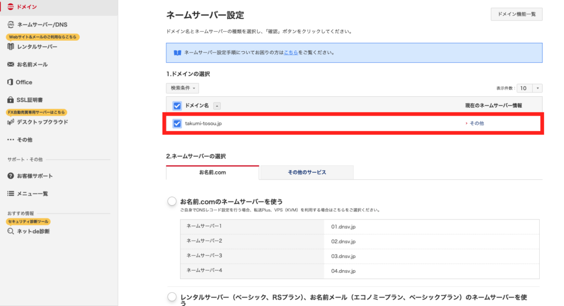Click the list icon for メニュー一覧
Viewport: 564px width, 306px height.
(10, 194)
